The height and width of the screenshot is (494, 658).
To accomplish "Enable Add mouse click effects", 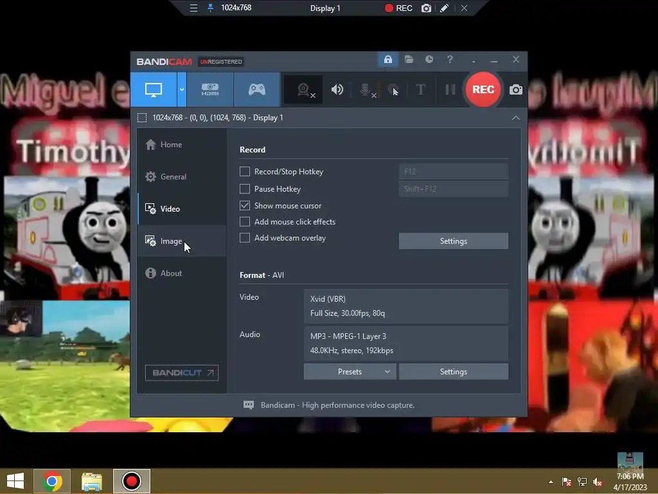I will point(245,221).
